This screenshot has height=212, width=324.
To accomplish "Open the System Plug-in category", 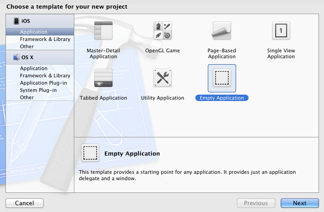I will (38, 90).
